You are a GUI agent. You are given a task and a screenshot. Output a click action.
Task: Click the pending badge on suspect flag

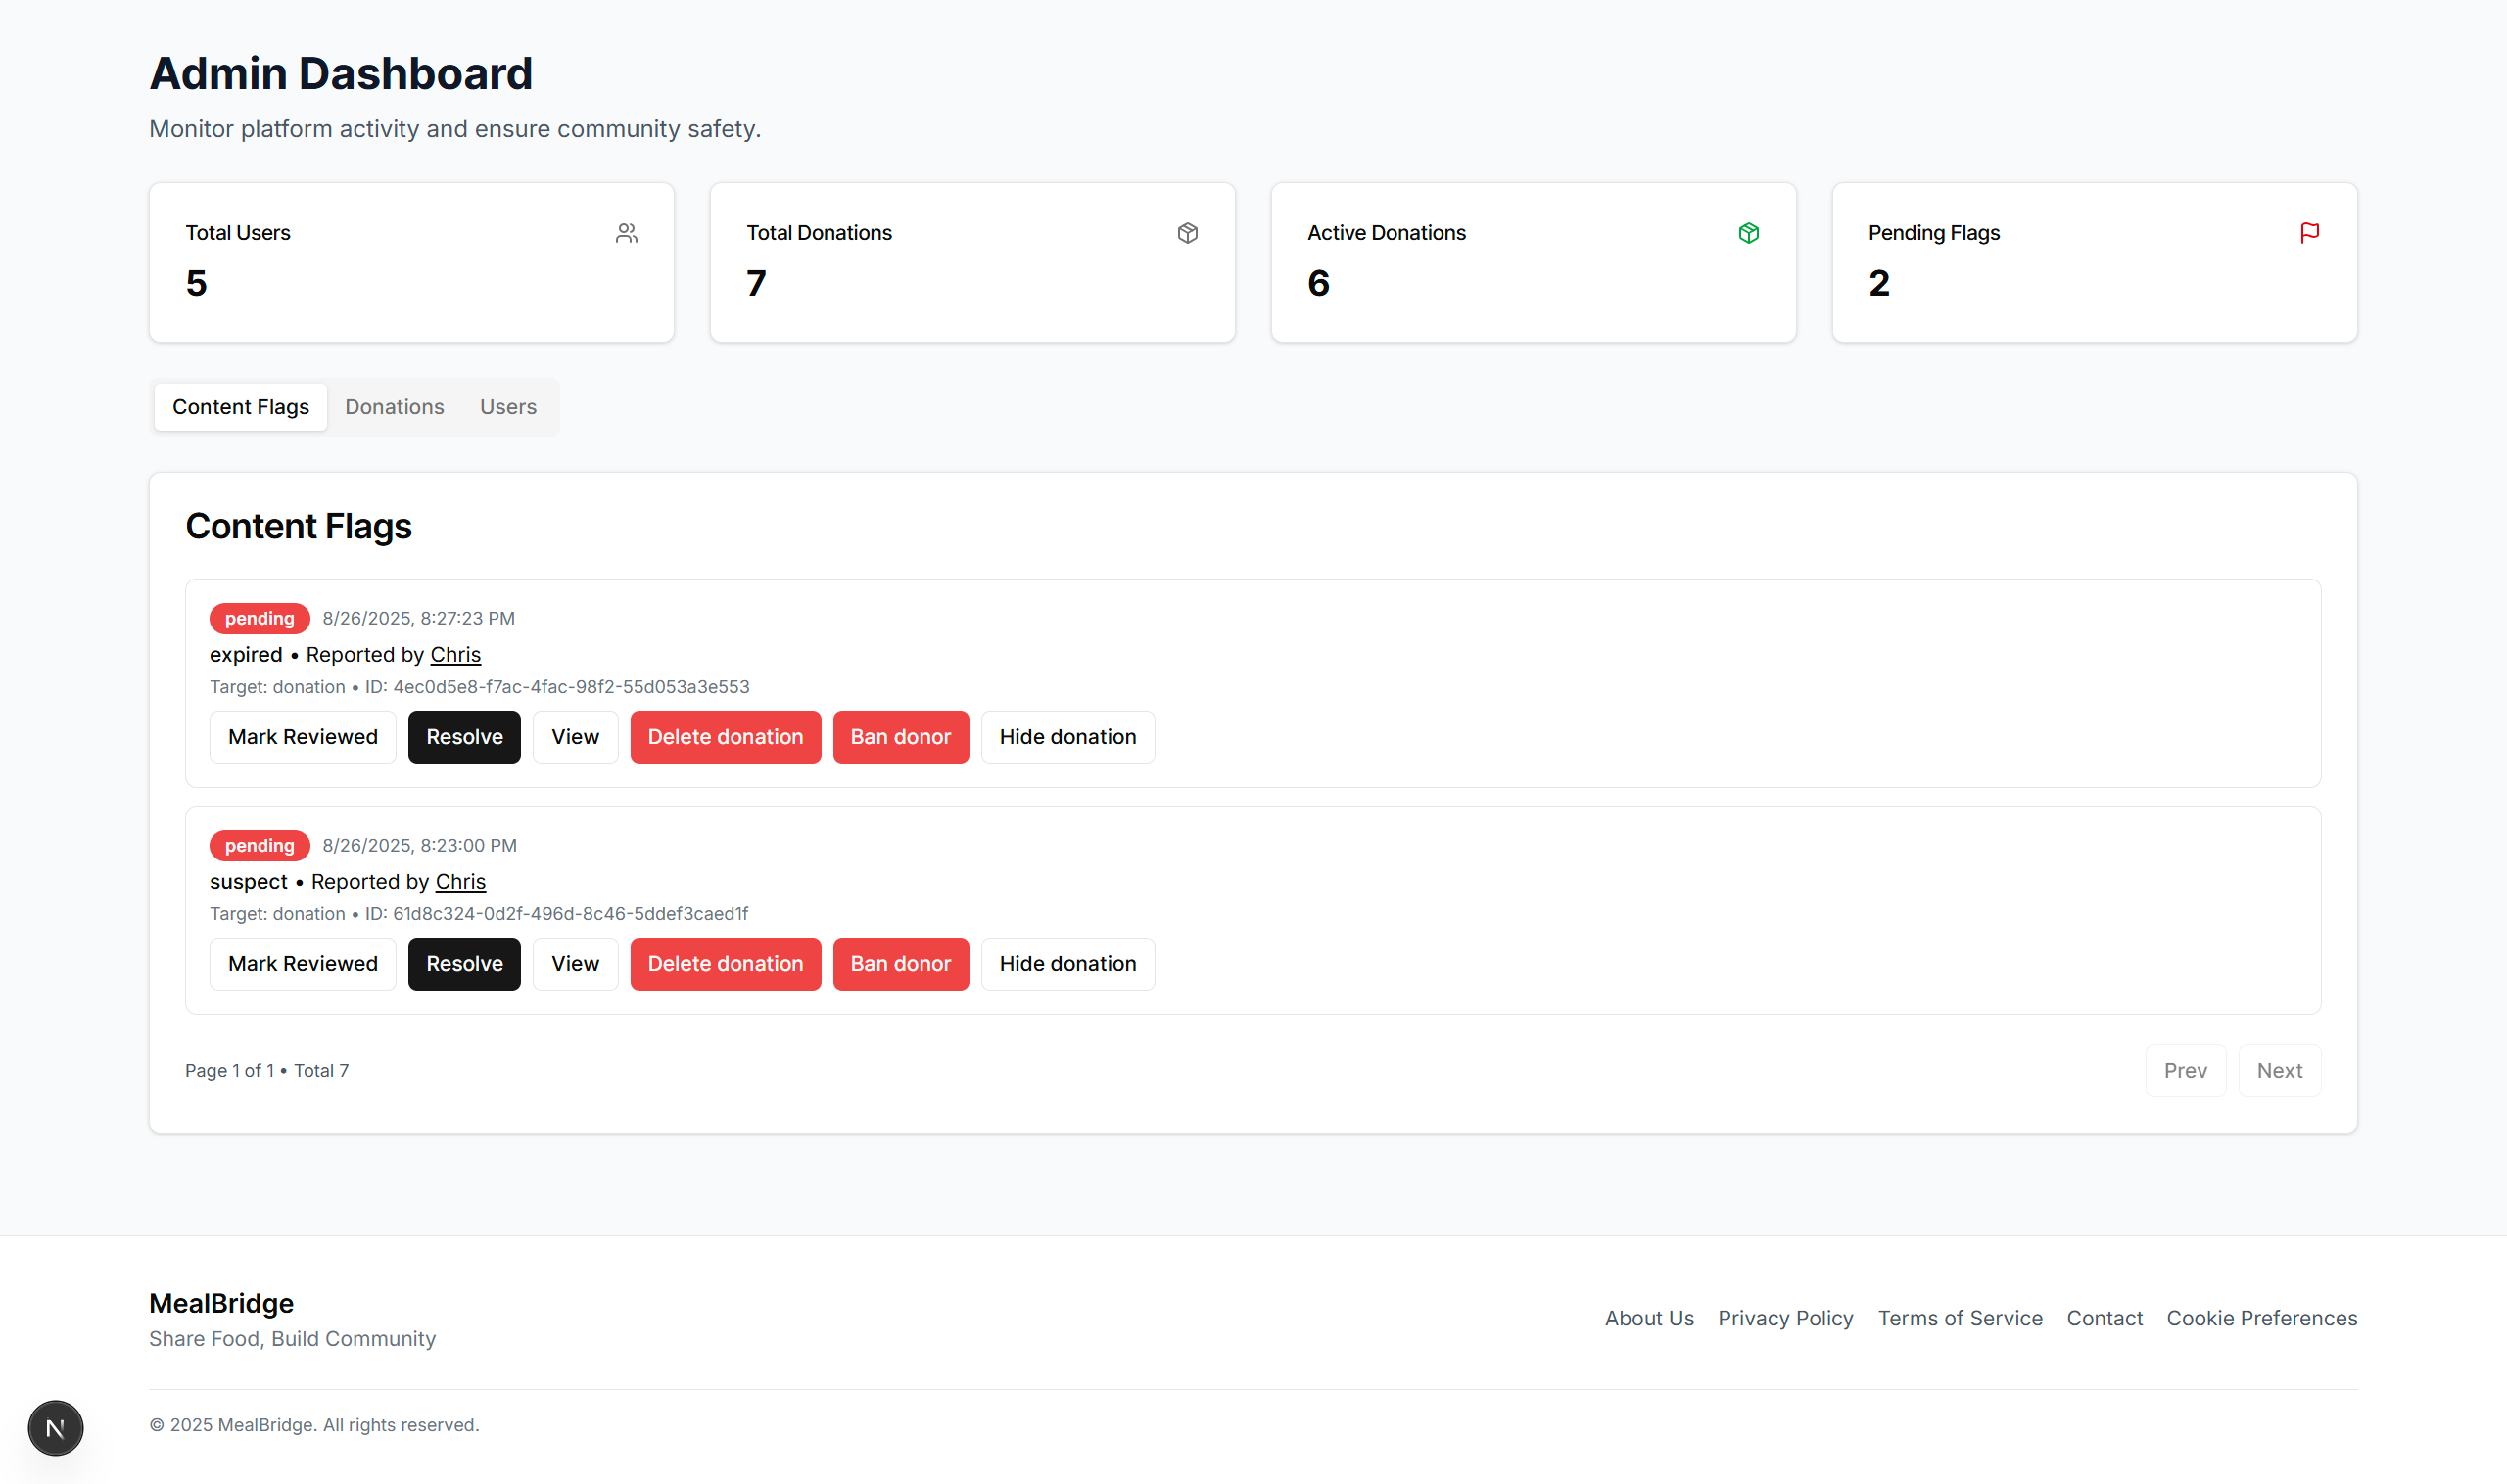point(260,846)
